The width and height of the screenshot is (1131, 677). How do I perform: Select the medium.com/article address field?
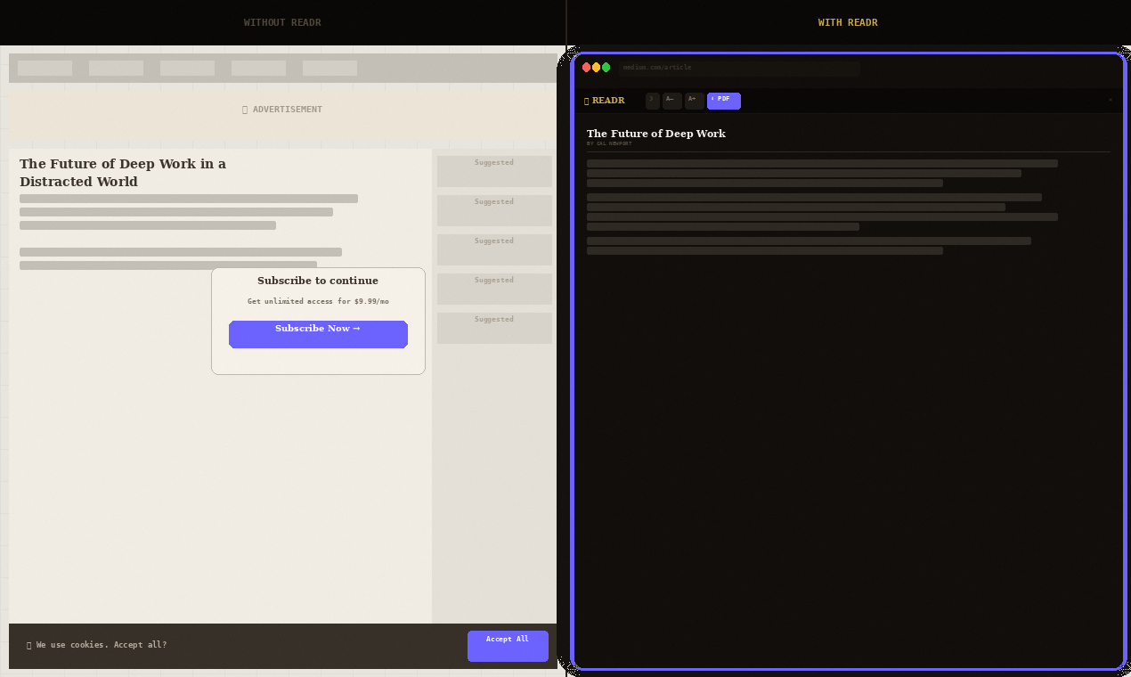739,68
